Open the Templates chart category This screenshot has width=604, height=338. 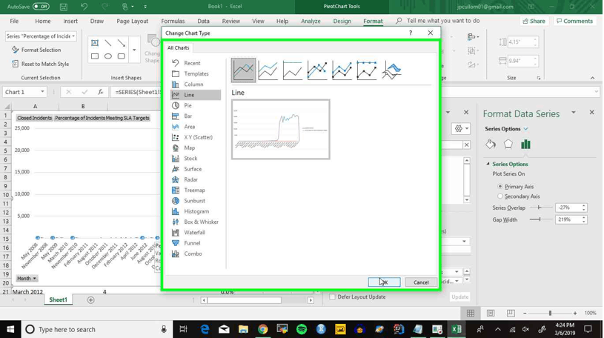(x=196, y=73)
